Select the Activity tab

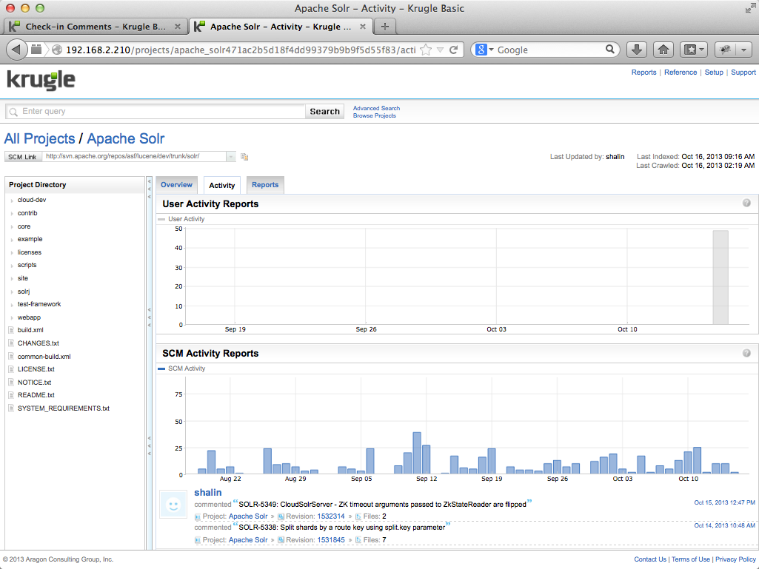pyautogui.click(x=222, y=185)
